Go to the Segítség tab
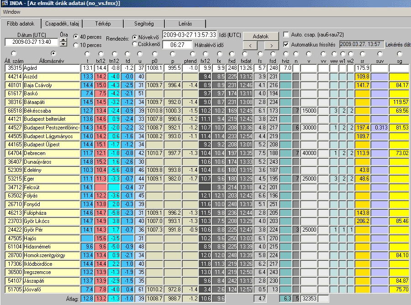The image size is (411, 305). (x=144, y=23)
